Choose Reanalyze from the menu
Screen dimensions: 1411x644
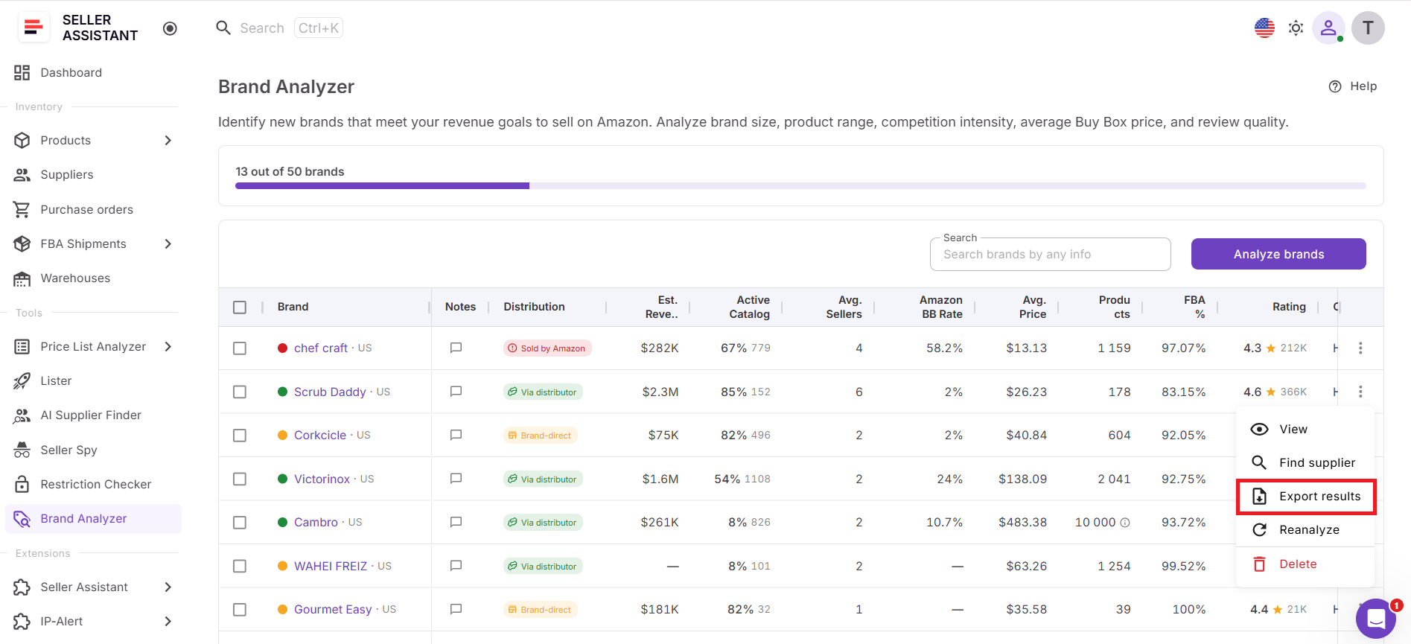pos(1305,530)
